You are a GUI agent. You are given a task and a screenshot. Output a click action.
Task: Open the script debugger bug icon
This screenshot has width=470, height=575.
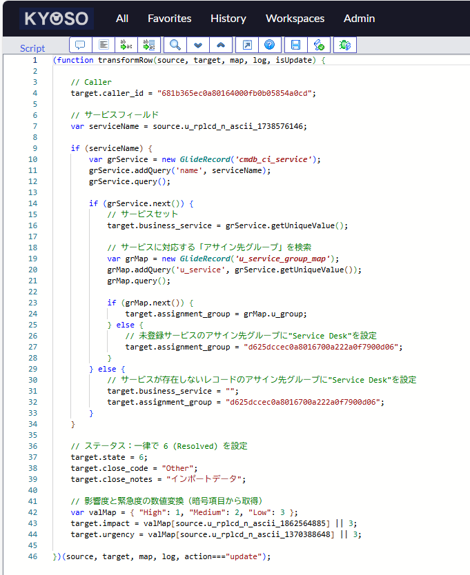344,45
